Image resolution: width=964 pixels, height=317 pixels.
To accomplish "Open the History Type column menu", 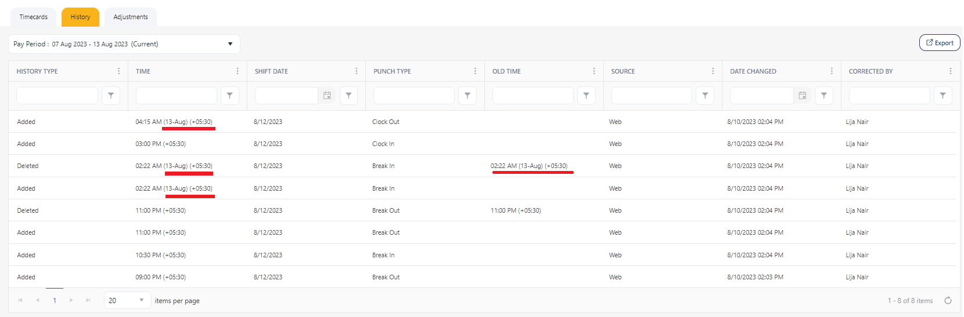I will pyautogui.click(x=119, y=71).
